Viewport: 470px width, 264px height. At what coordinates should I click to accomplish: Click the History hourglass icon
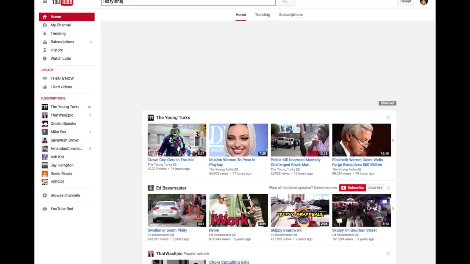(x=45, y=50)
